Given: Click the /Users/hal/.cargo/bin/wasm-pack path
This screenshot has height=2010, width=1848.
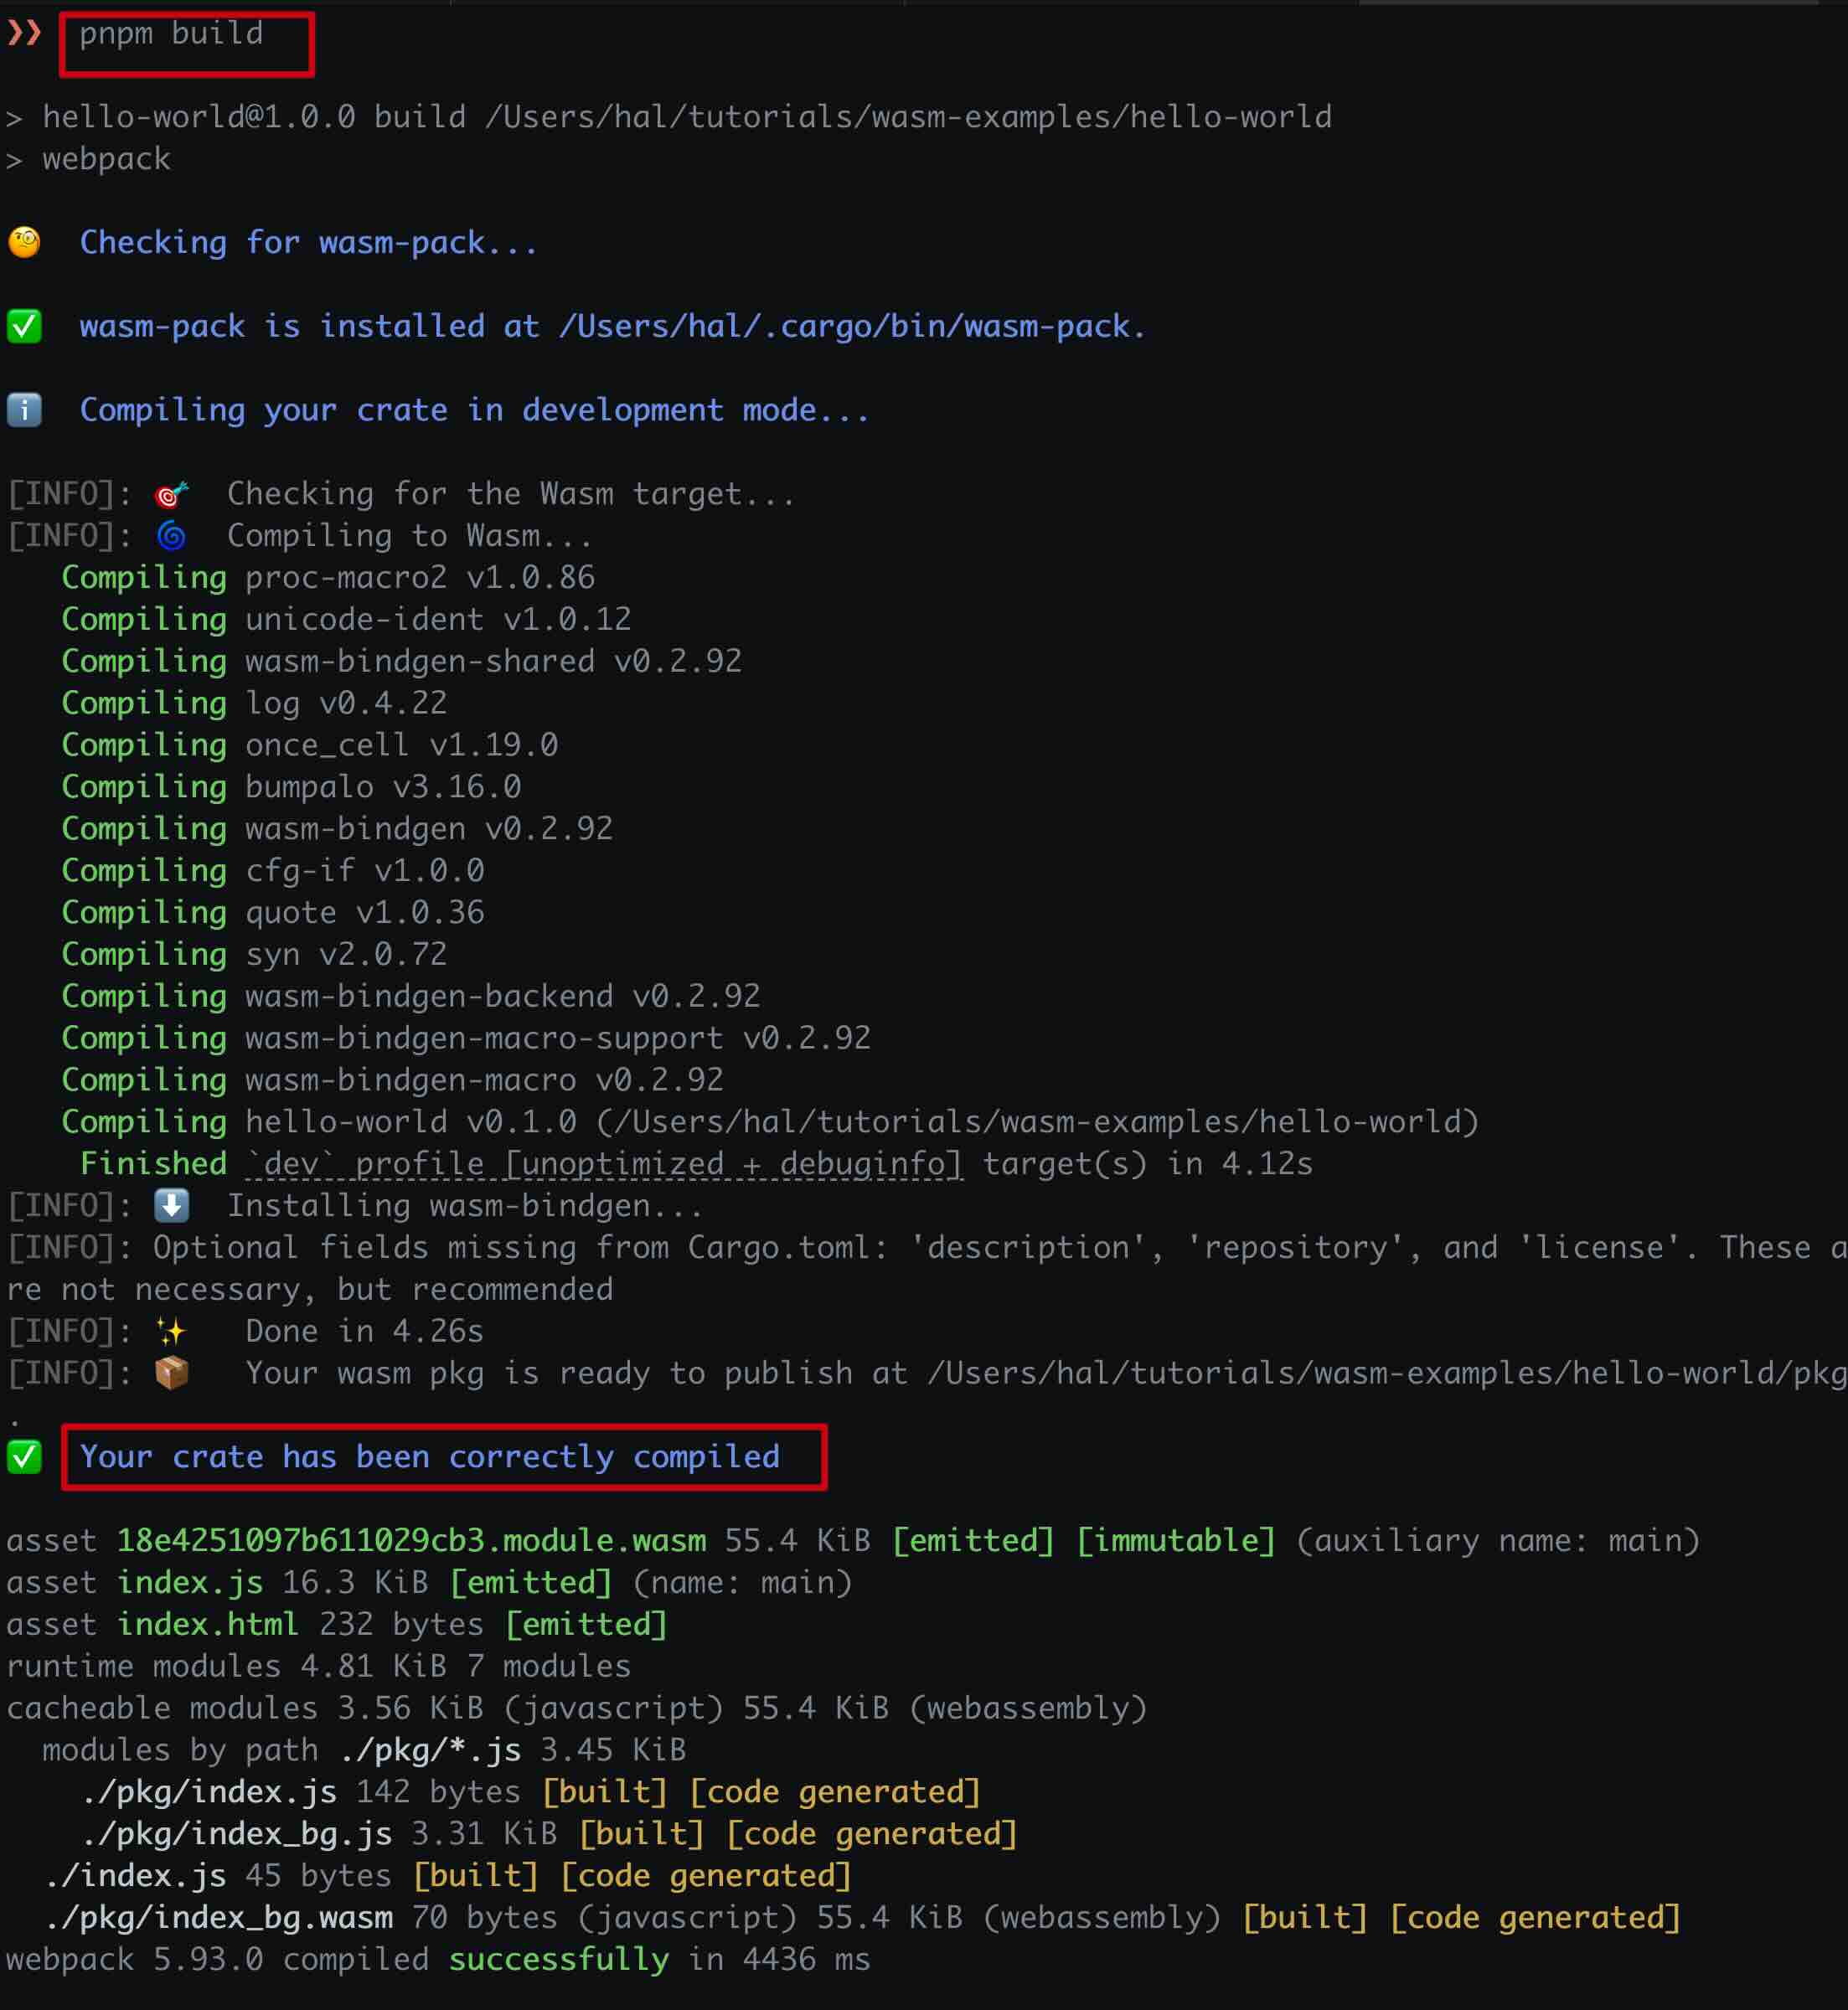Looking at the screenshot, I should 844,327.
